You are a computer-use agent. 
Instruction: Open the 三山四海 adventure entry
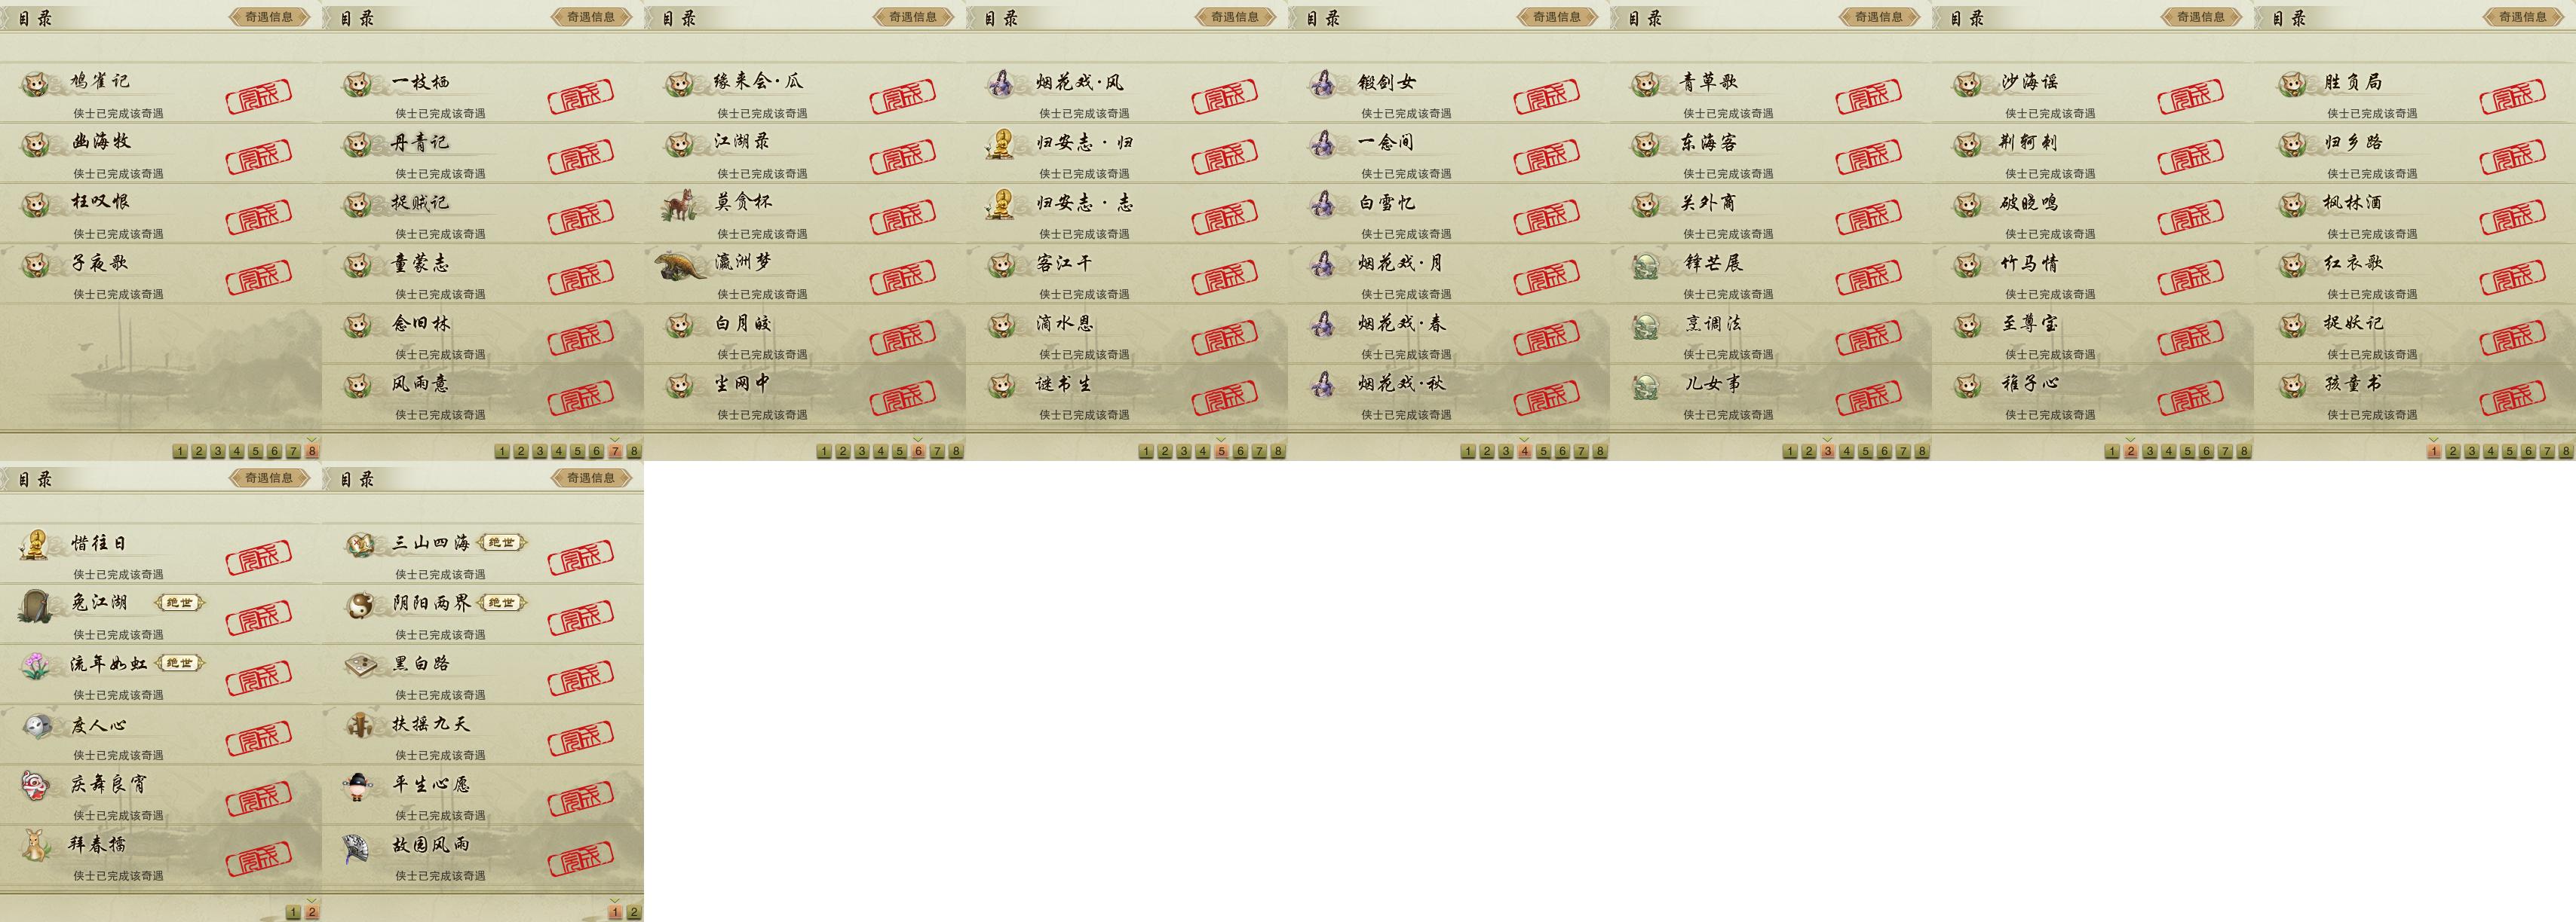point(483,554)
